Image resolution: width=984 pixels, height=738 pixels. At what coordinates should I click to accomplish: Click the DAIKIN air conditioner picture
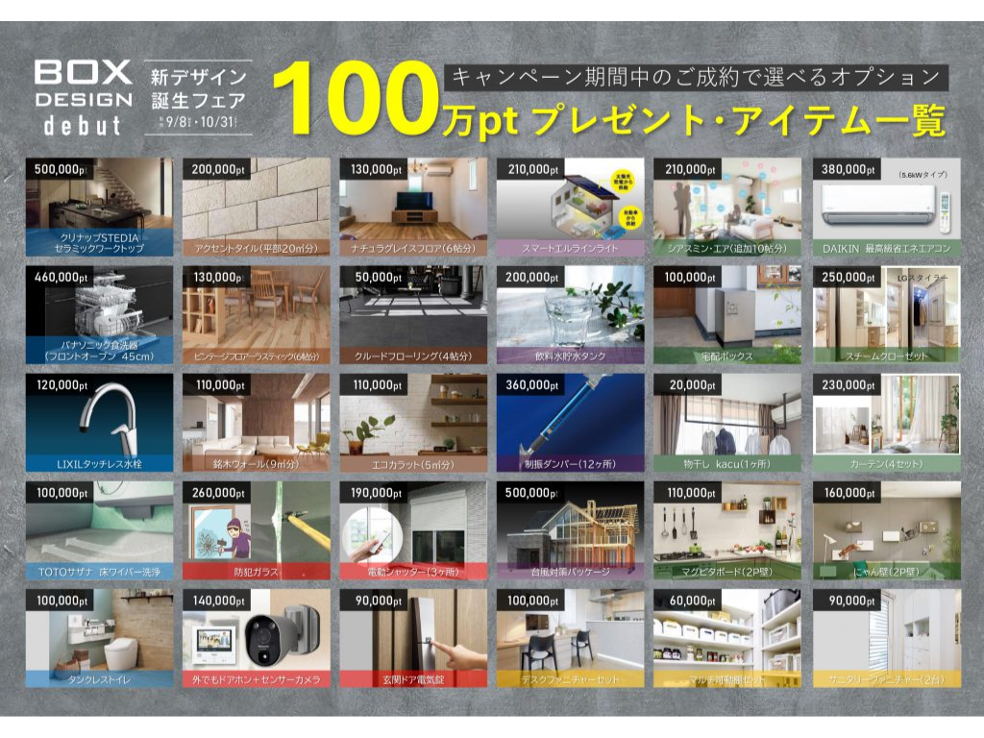(886, 207)
